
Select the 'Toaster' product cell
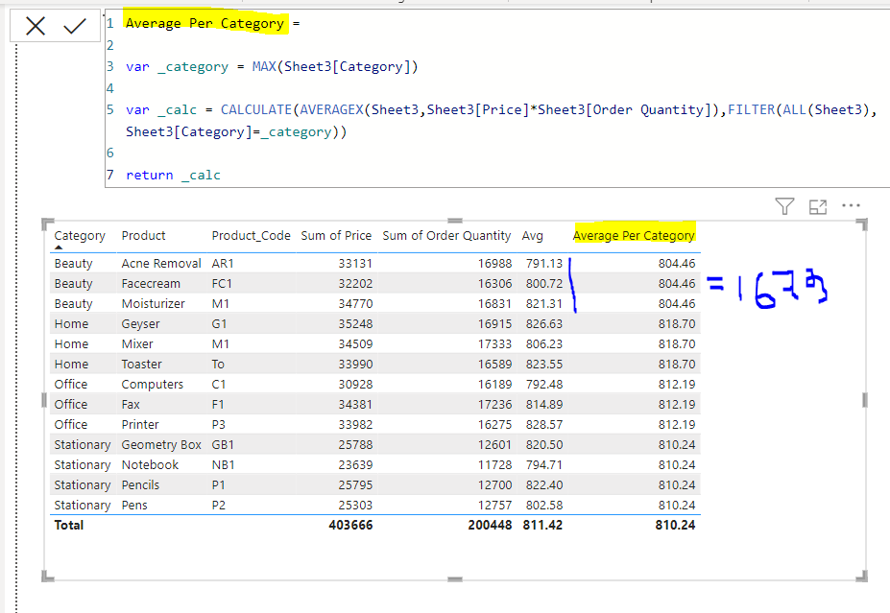141,364
